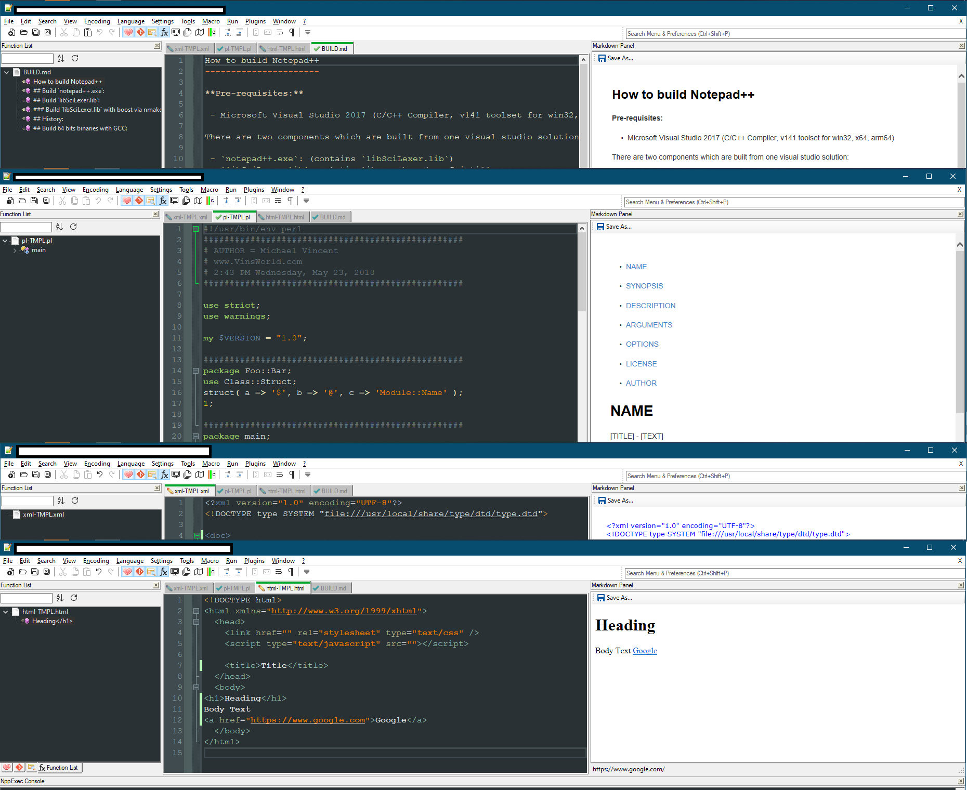Click orange-green bars icon in html-TMPL.html window
The image size is (967, 790).
tap(211, 572)
